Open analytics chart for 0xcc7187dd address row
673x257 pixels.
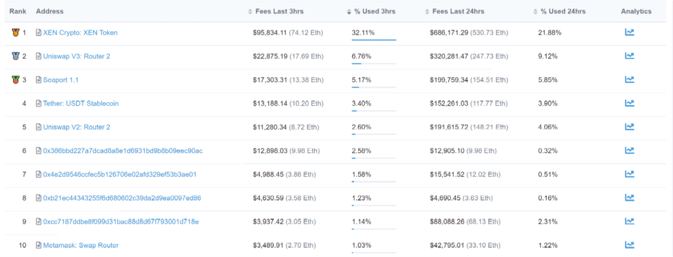[x=629, y=221]
